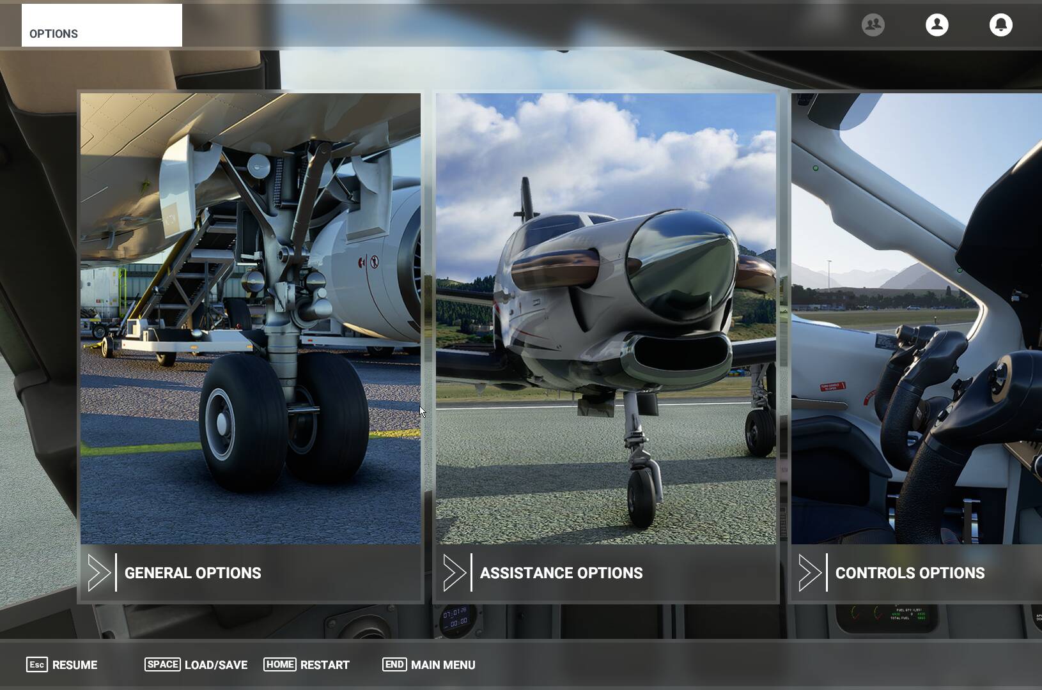Open Assistance Options label

tap(561, 573)
